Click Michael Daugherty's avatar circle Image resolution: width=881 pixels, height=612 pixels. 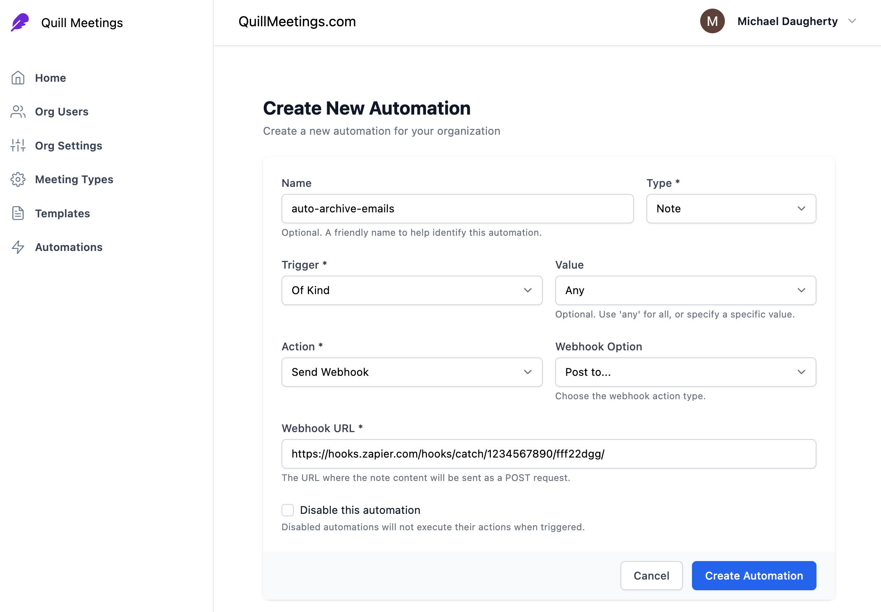point(712,21)
